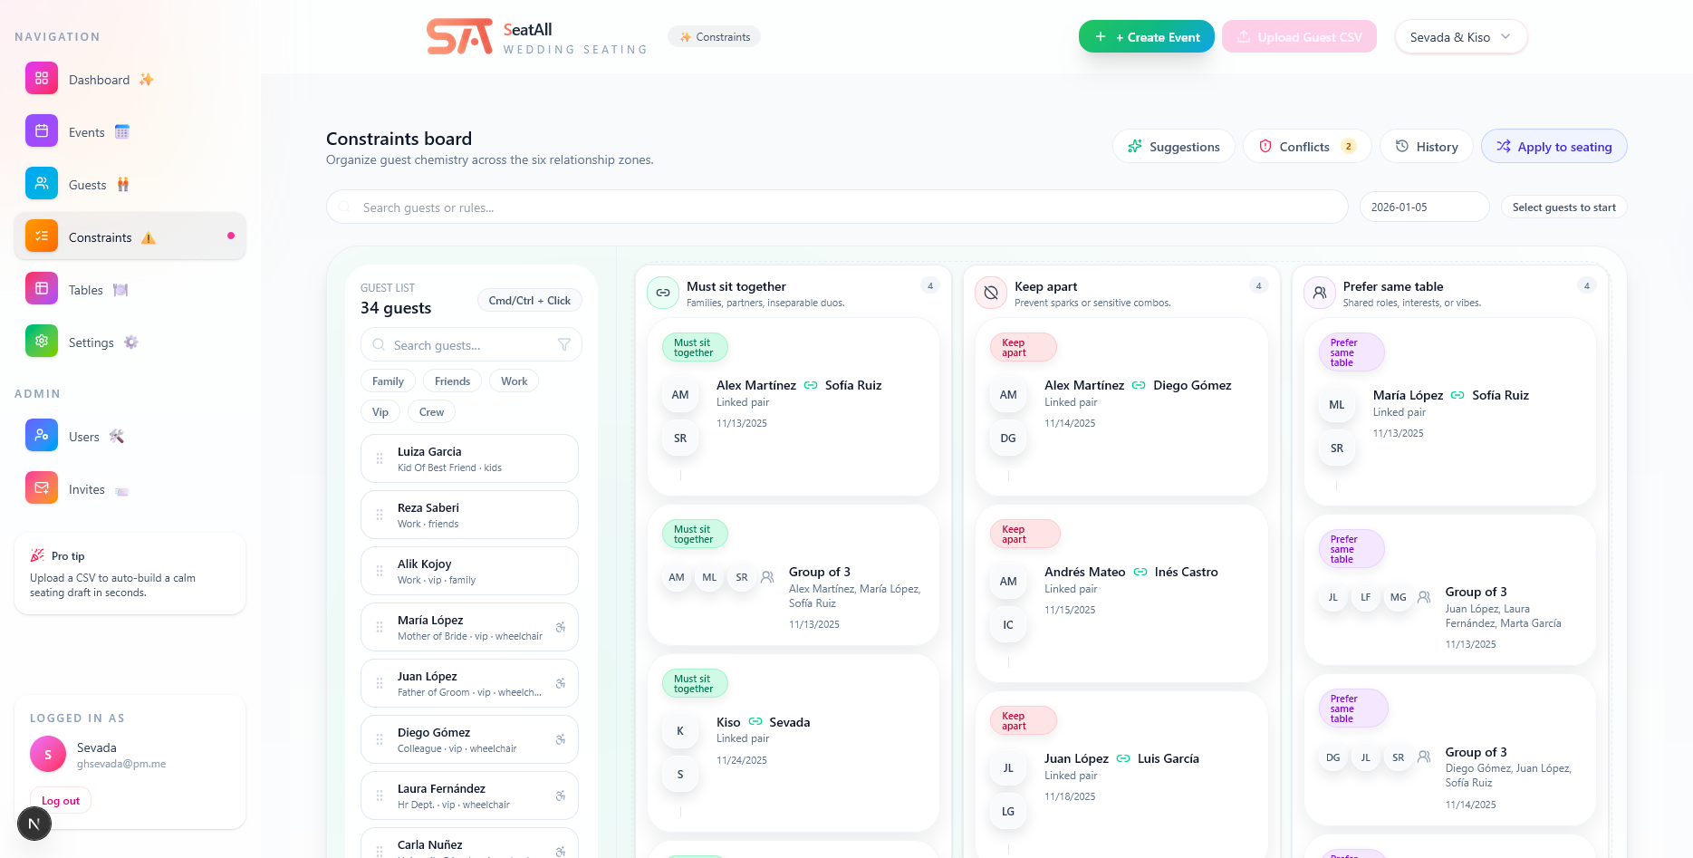Select the Guests section icon
1693x858 pixels.
(x=41, y=183)
